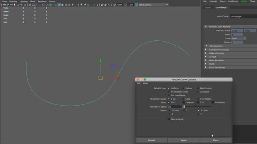Open the Shading panel menu

[x=13, y=1]
